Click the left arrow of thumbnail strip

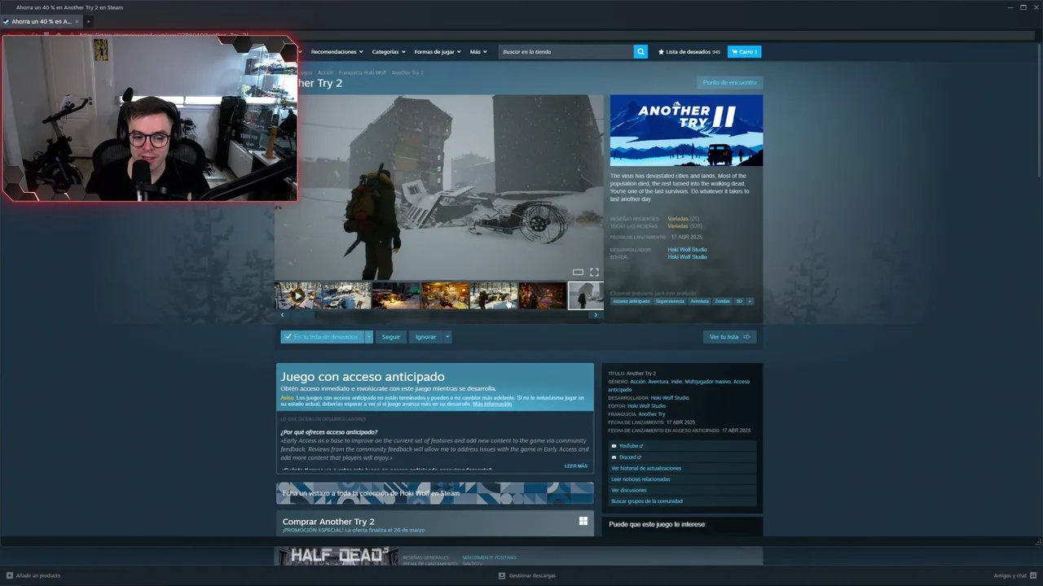coord(282,315)
